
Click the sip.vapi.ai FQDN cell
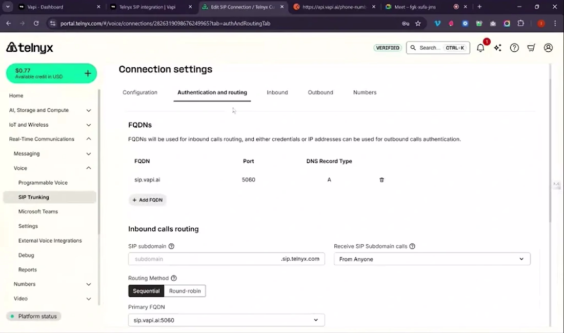[147, 180]
